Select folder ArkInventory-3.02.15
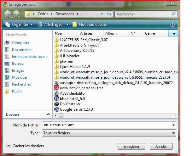 (77, 51)
